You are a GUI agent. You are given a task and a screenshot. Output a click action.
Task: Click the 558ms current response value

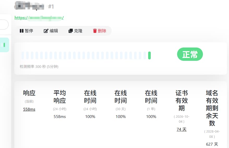coord(29,109)
